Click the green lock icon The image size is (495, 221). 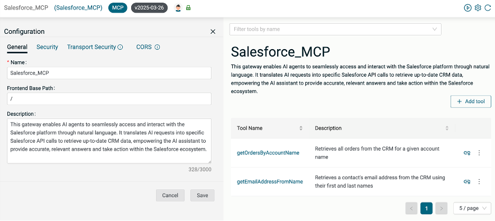point(188,8)
